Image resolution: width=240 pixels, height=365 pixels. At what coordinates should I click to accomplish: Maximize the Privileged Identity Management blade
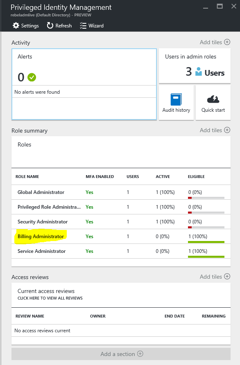[x=220, y=6]
